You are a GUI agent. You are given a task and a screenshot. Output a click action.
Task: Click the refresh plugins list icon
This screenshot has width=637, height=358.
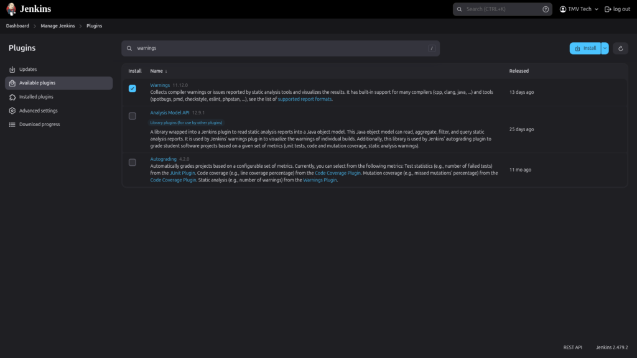(620, 48)
